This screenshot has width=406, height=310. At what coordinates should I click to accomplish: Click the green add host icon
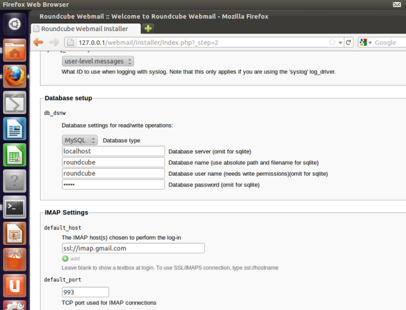[65, 259]
